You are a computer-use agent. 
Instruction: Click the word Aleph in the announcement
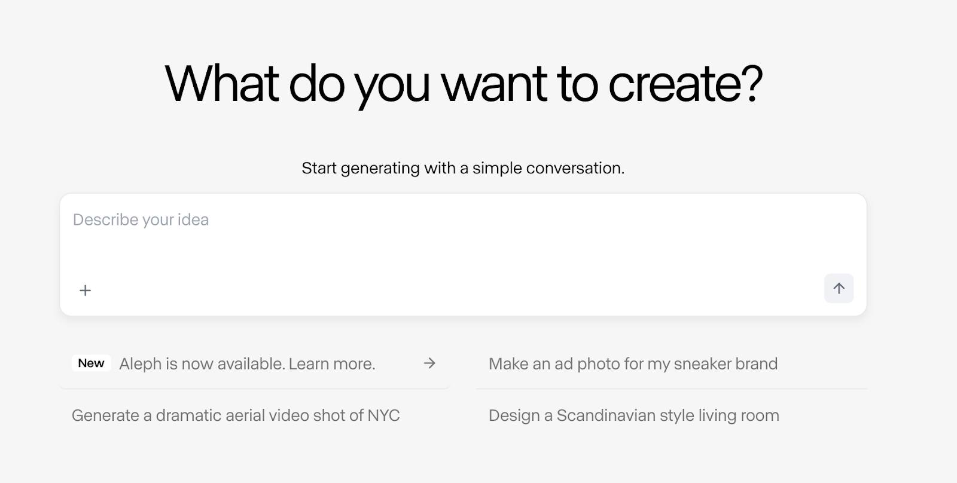(140, 363)
